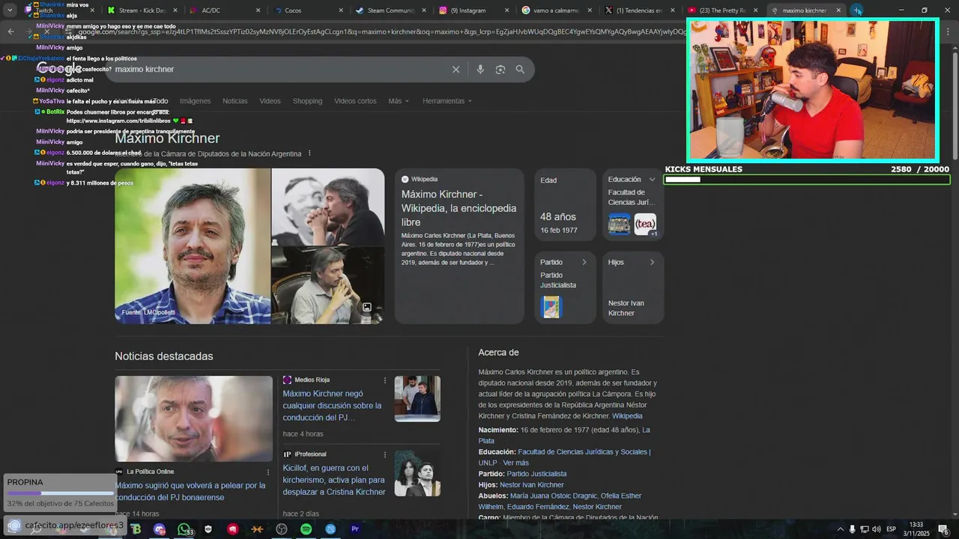This screenshot has width=959, height=539.
Task: Switch to the Videos results tab
Action: click(x=270, y=101)
